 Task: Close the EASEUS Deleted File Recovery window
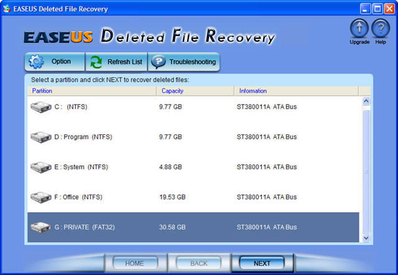pyautogui.click(x=389, y=9)
